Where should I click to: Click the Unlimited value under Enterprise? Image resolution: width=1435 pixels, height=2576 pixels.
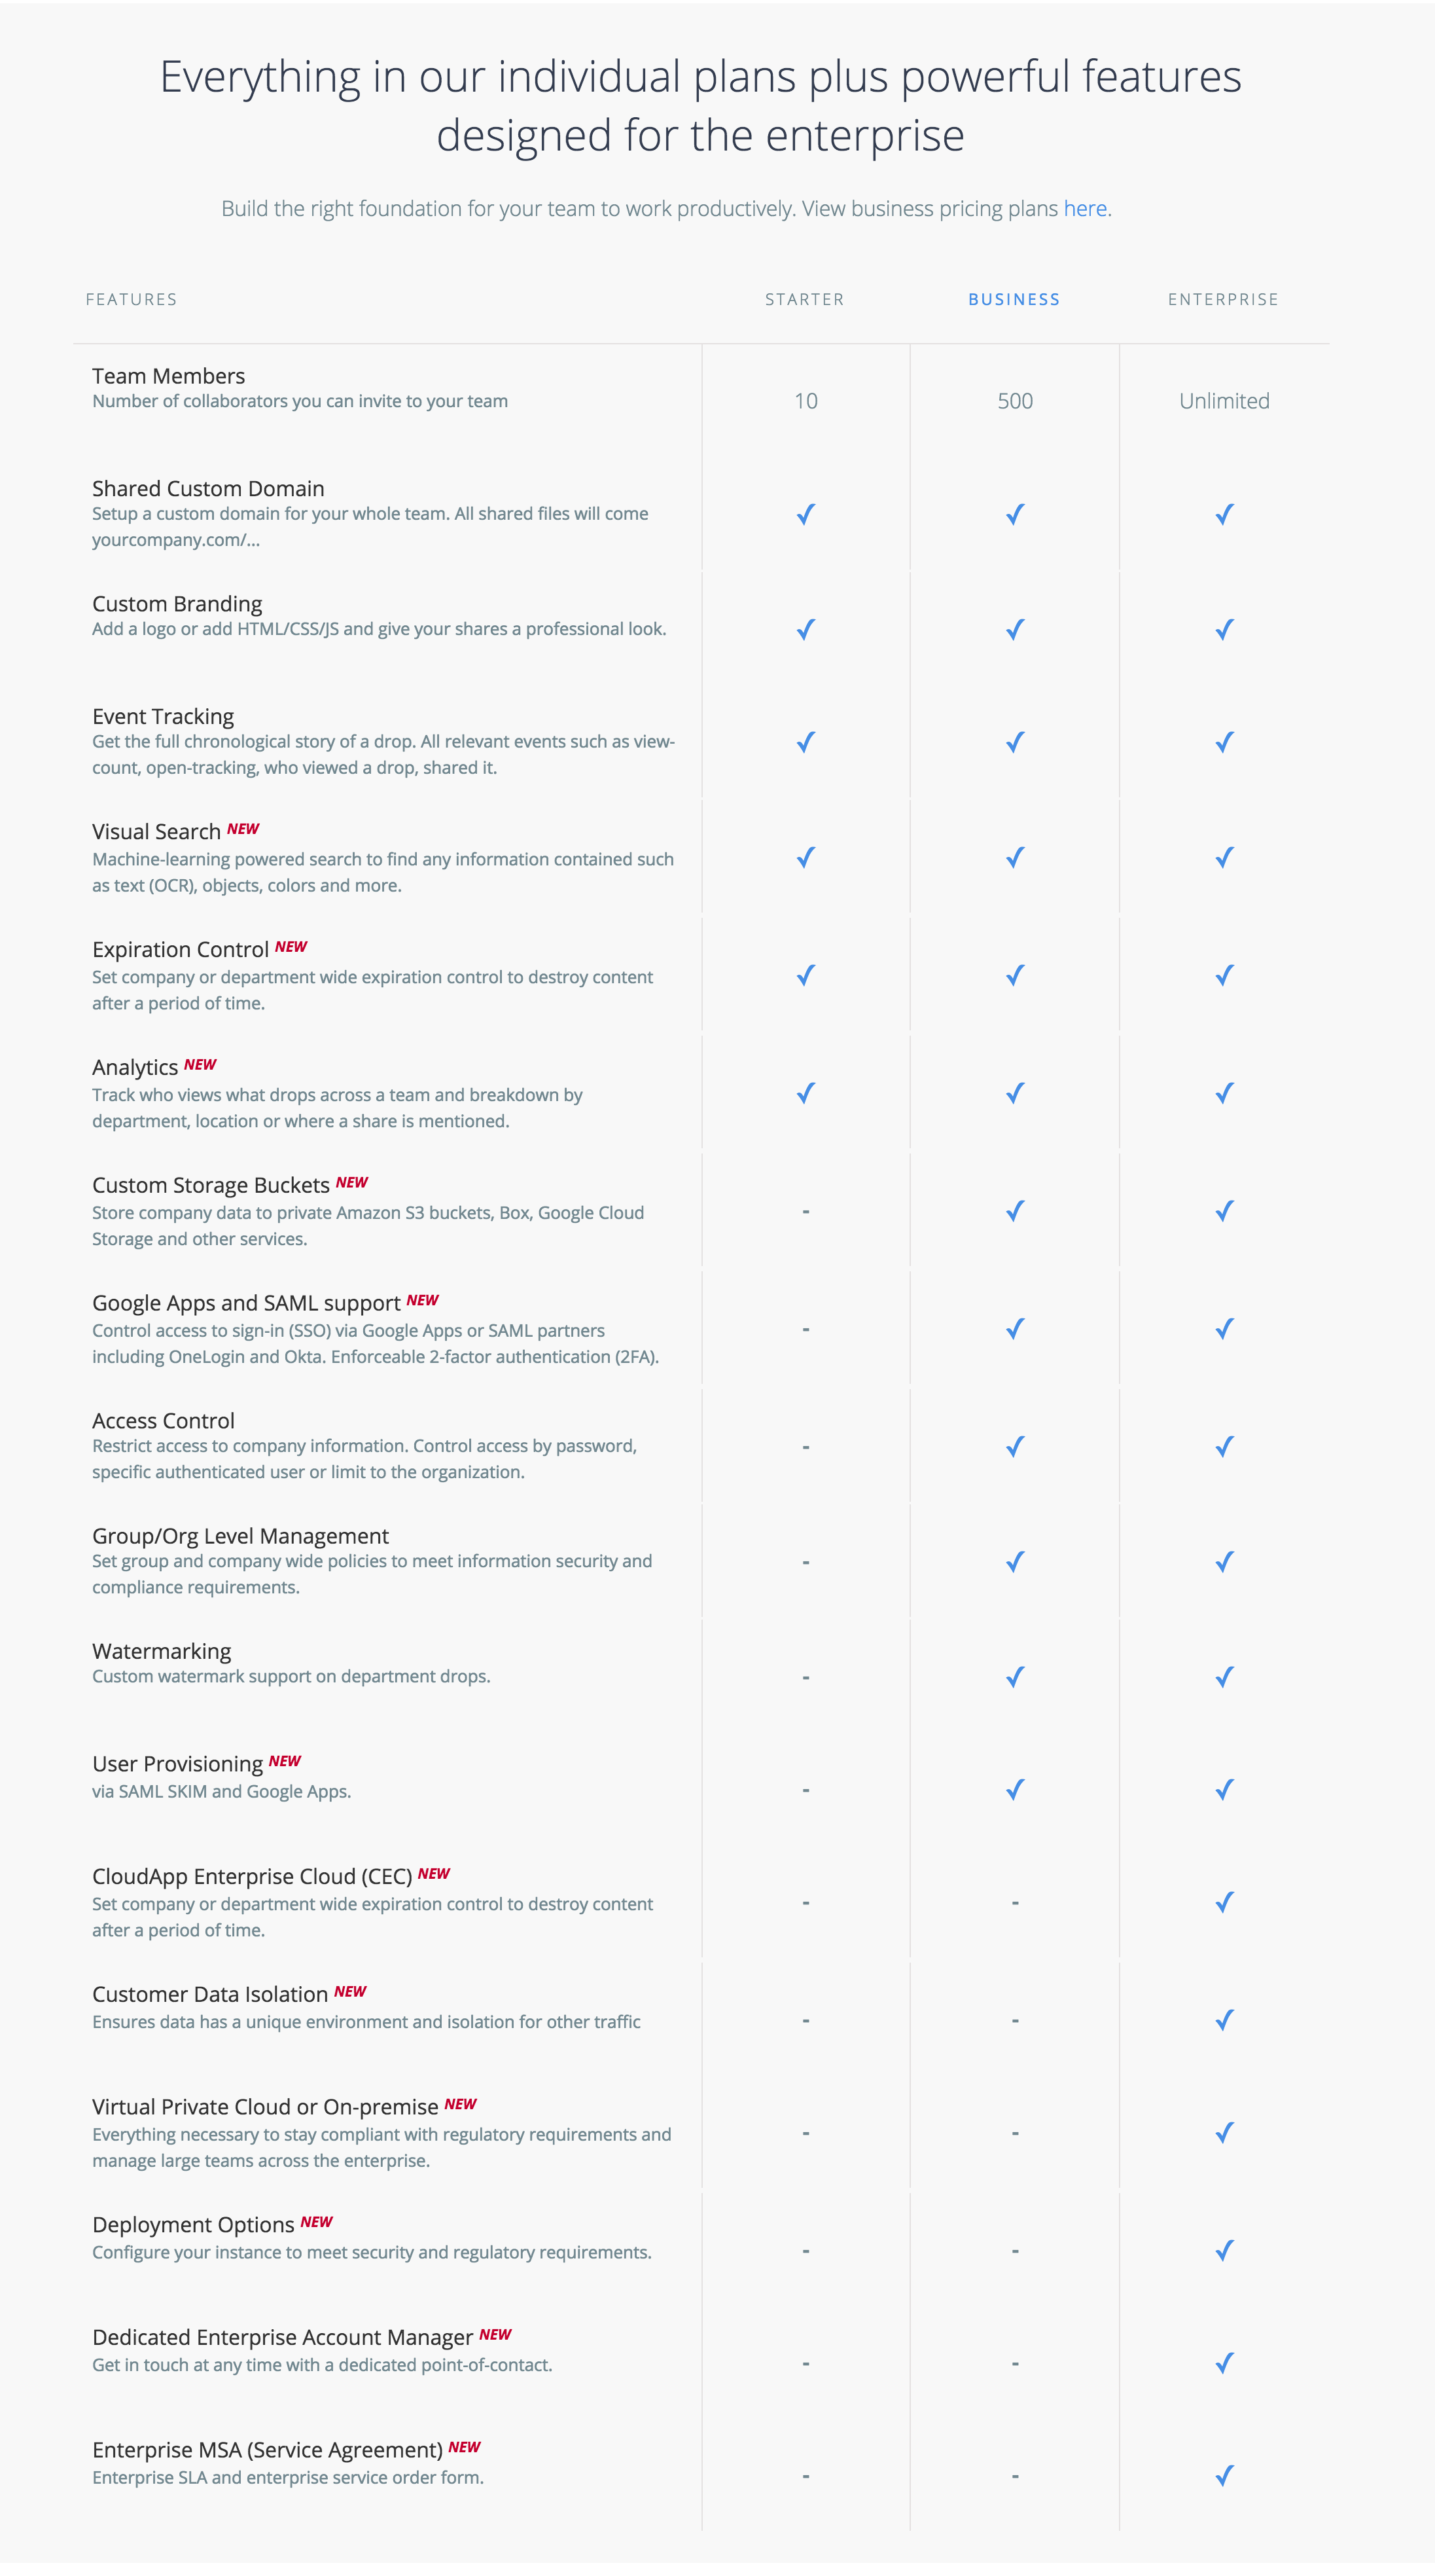coord(1224,401)
